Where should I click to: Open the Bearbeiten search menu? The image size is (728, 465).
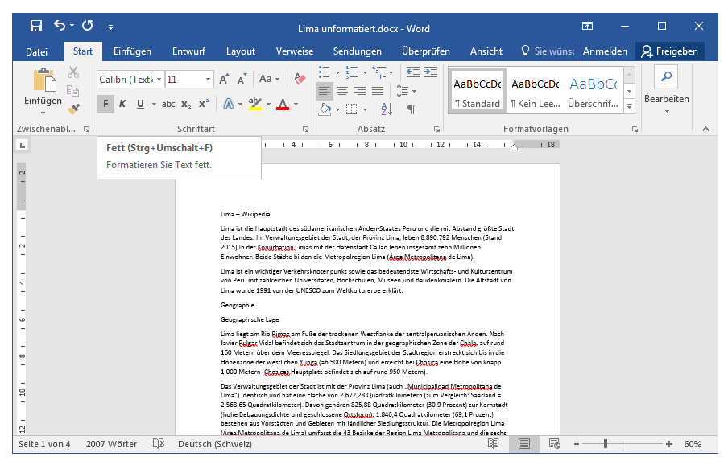point(666,90)
